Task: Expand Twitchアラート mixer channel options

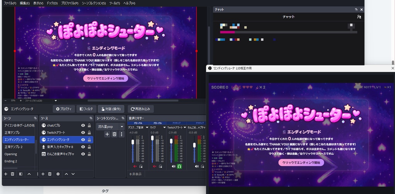Action: coord(184,128)
